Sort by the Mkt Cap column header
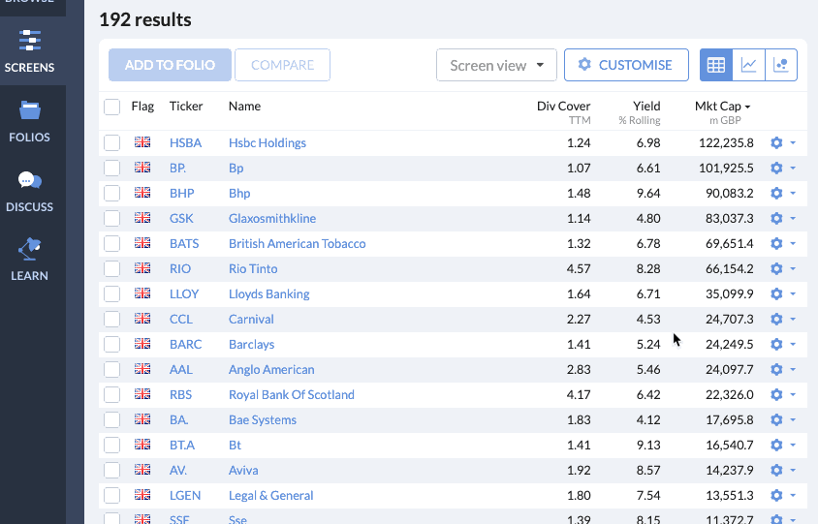The width and height of the screenshot is (818, 524). [722, 107]
